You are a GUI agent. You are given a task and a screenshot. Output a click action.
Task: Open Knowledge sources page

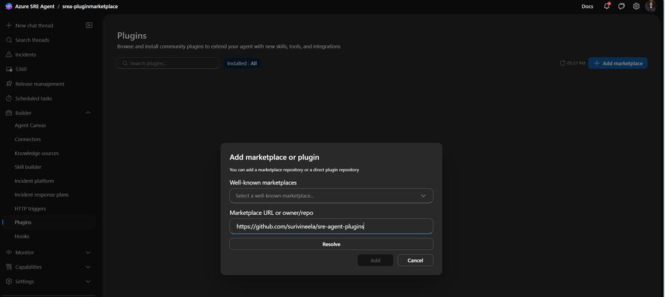[36, 153]
